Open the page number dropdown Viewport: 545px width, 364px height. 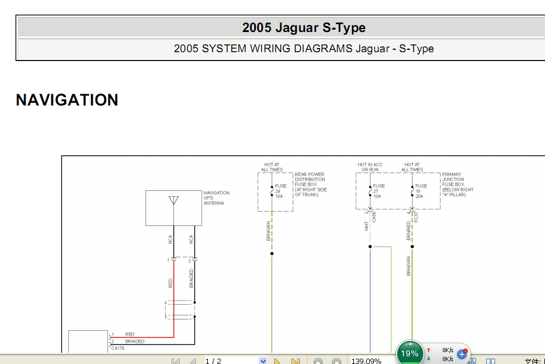pos(263,361)
